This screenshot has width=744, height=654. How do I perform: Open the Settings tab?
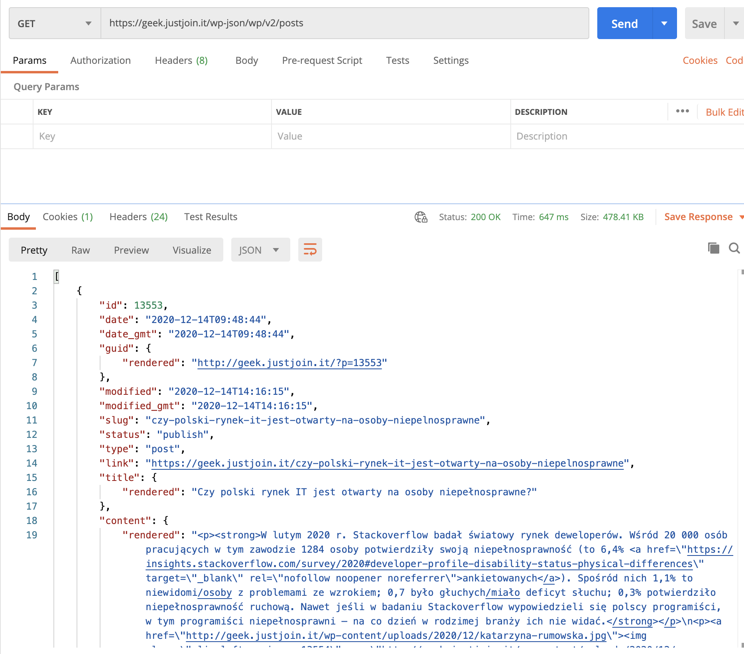451,61
